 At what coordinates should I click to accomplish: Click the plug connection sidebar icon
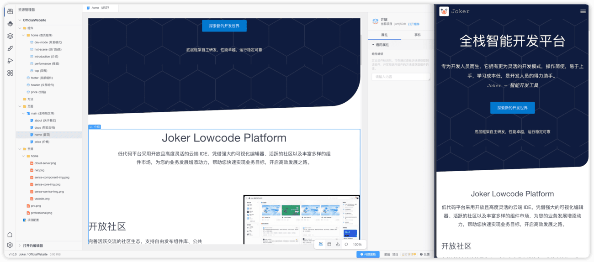(x=10, y=48)
